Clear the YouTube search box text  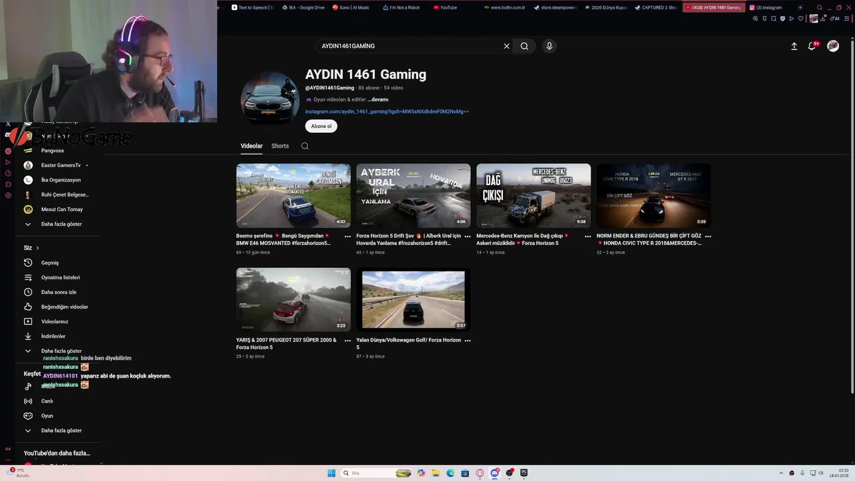(x=506, y=46)
